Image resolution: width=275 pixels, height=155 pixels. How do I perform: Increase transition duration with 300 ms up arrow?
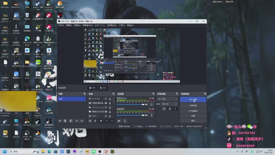(176, 103)
